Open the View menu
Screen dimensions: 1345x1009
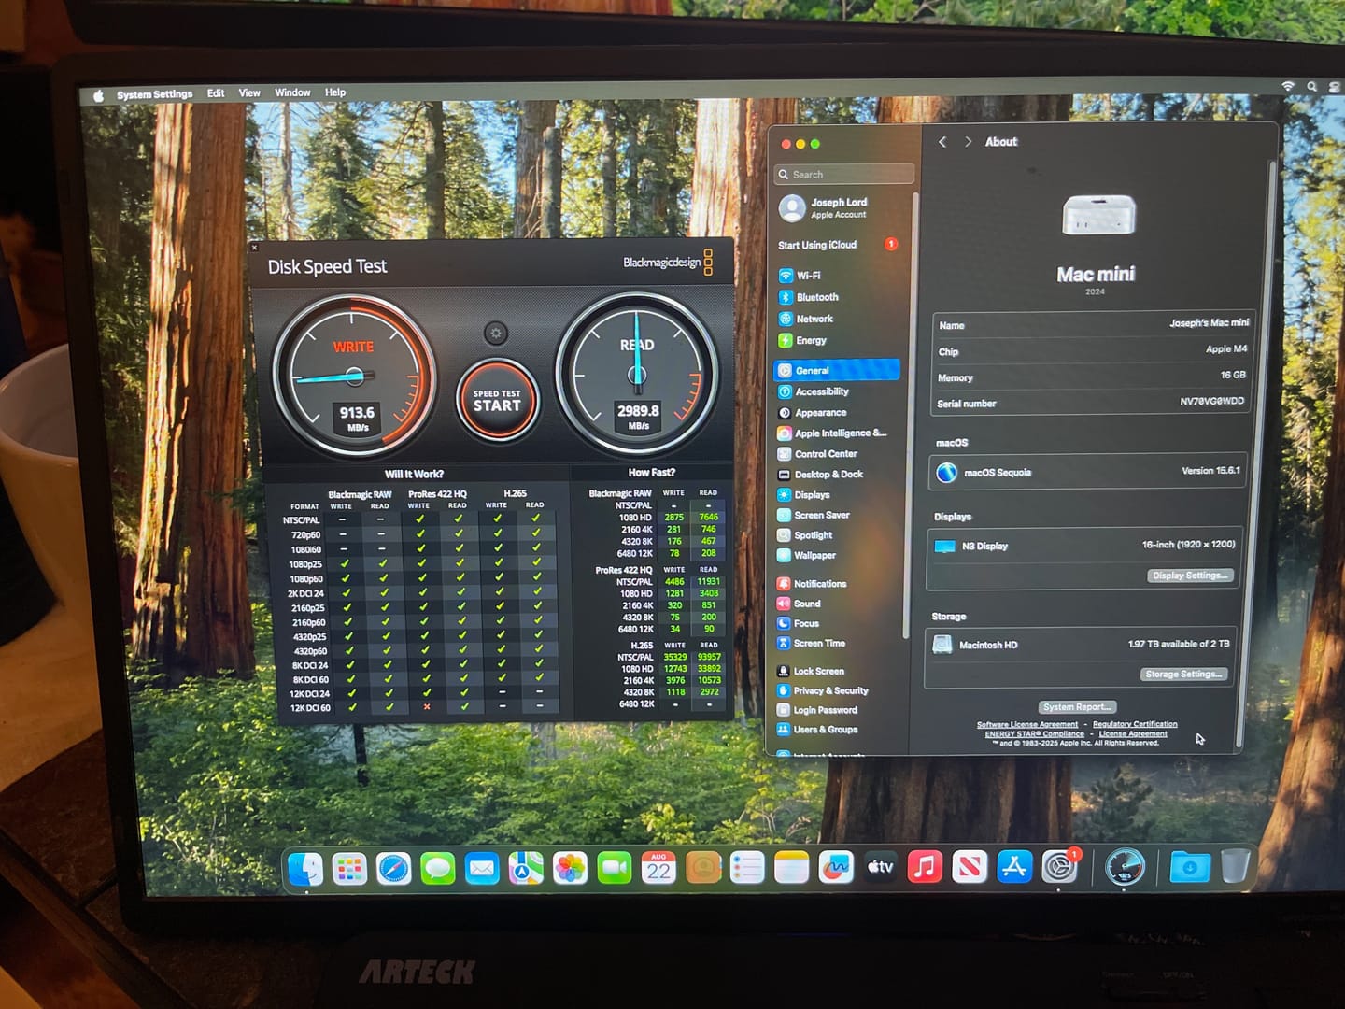(249, 93)
